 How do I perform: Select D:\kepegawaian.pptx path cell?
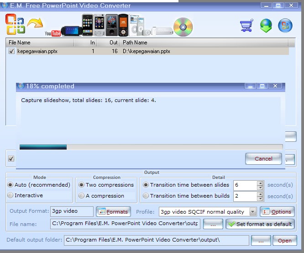tap(147, 51)
